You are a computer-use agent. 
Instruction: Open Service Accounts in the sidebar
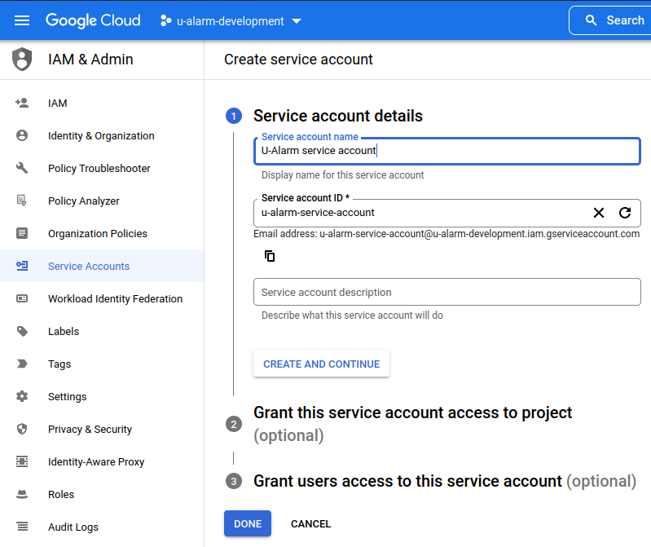tap(89, 266)
